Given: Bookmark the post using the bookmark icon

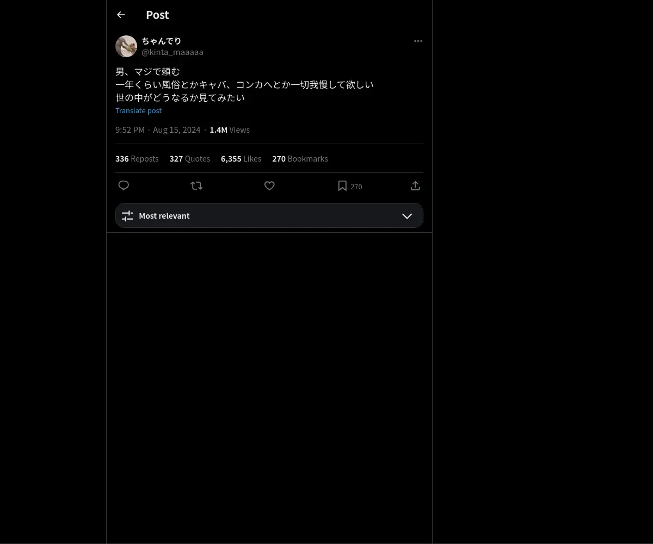Looking at the screenshot, I should point(342,186).
